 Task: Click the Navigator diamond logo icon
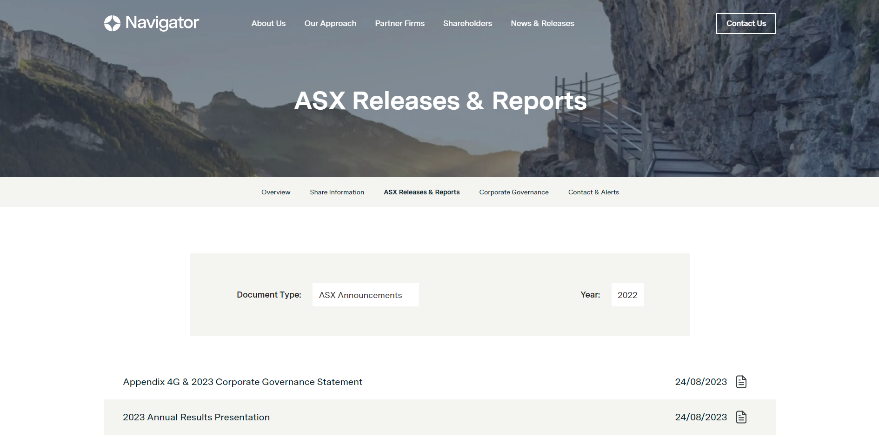pos(112,23)
